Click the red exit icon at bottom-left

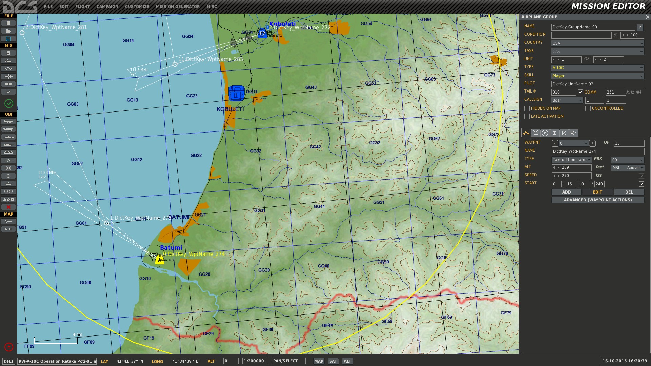9,347
